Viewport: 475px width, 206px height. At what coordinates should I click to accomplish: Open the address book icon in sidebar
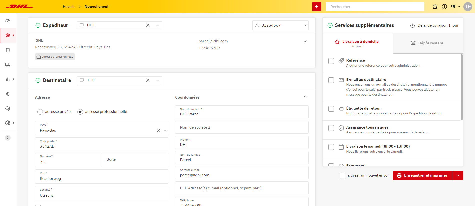8,50
